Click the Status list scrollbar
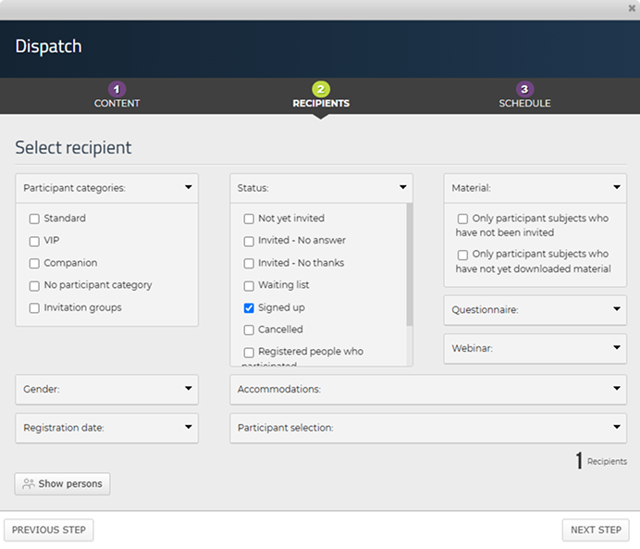640x549 pixels. click(x=410, y=268)
